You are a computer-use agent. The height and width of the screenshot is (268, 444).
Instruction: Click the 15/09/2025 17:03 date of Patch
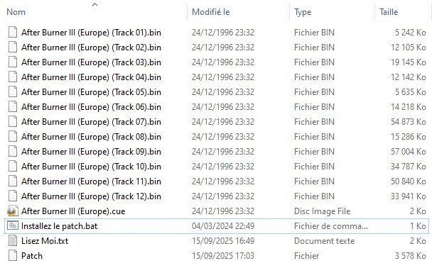(223, 256)
